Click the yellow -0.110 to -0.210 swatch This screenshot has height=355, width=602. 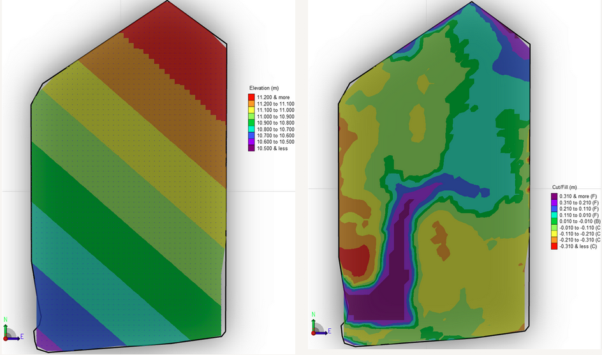click(x=554, y=234)
